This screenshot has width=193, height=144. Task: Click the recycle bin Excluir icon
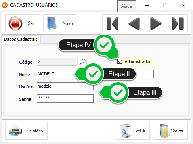coord(126,131)
